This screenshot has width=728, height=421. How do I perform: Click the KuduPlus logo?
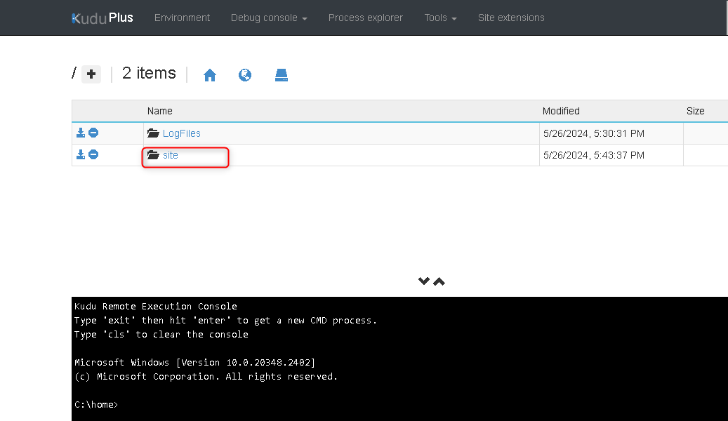pos(102,18)
